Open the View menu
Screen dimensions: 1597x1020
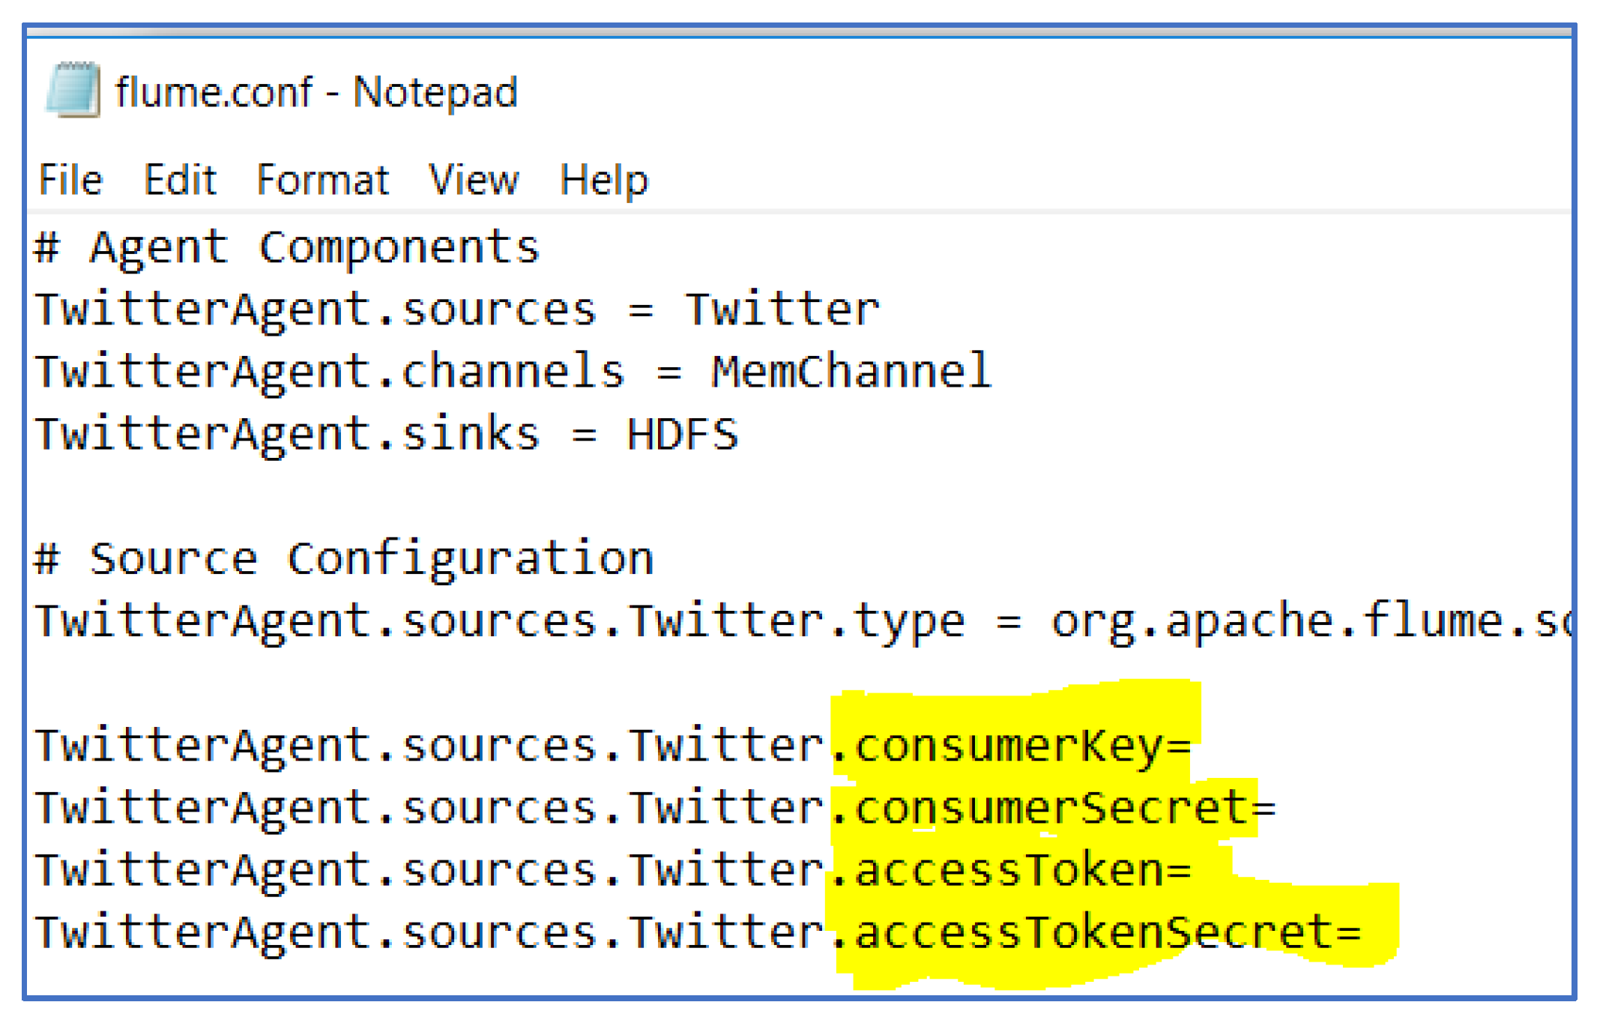click(x=473, y=180)
